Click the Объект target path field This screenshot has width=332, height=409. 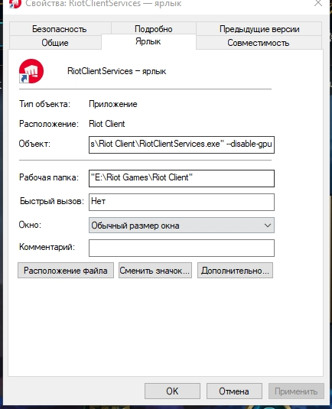tap(181, 144)
